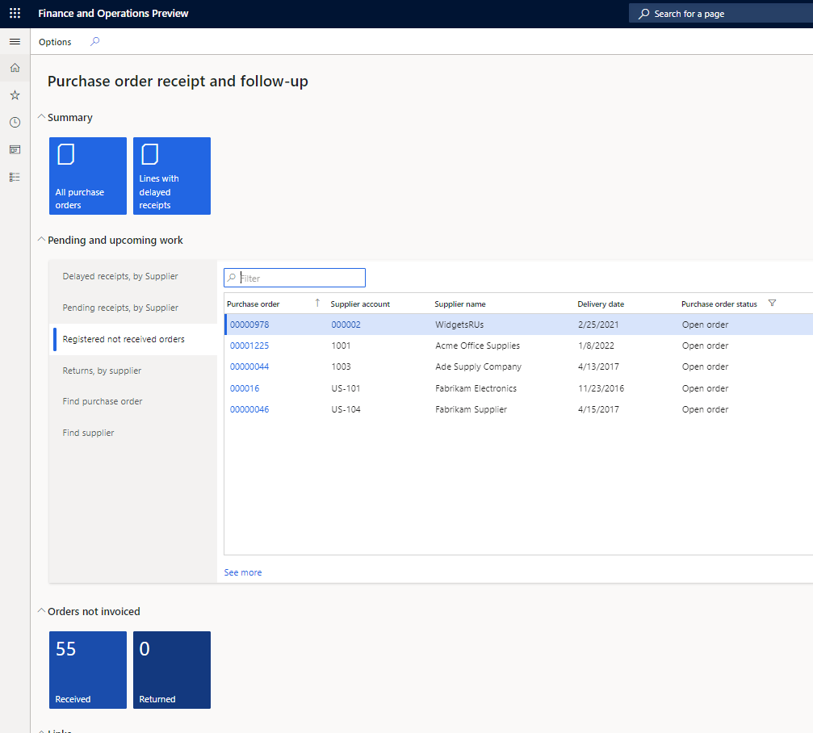Screen dimensions: 813x733
Task: Click filter funnel on Purchase order status
Action: [x=772, y=304]
